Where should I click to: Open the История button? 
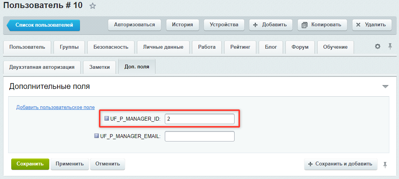182,25
